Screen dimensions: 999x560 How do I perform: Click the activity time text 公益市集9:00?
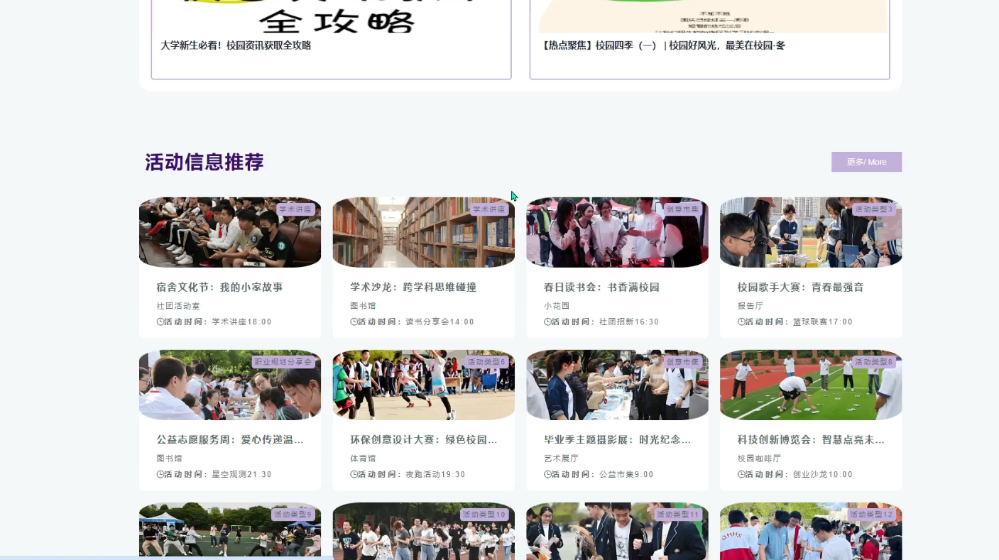tap(627, 475)
